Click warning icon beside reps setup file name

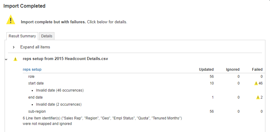(x=15, y=59)
